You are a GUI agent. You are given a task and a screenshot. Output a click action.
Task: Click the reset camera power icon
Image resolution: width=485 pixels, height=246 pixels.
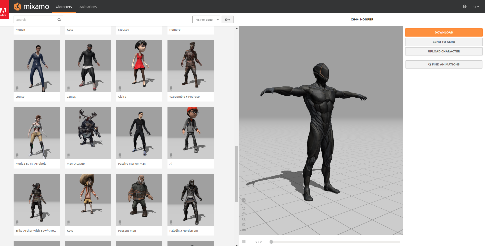pos(244,225)
